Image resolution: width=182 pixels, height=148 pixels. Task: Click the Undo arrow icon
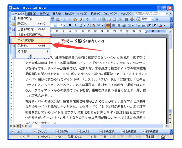pyautogui.click(x=87, y=19)
